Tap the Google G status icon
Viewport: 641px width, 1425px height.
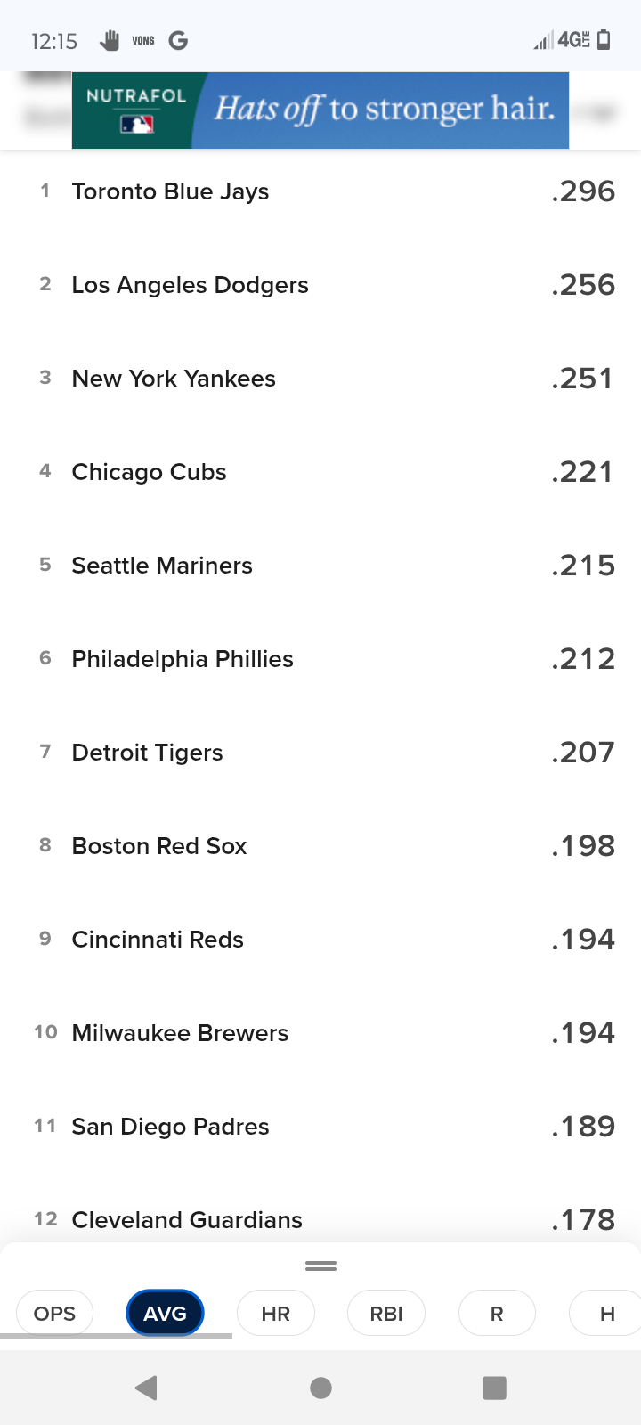coord(178,40)
